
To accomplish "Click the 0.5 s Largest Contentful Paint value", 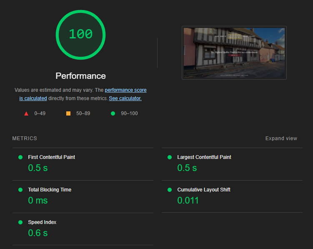I will [187, 168].
